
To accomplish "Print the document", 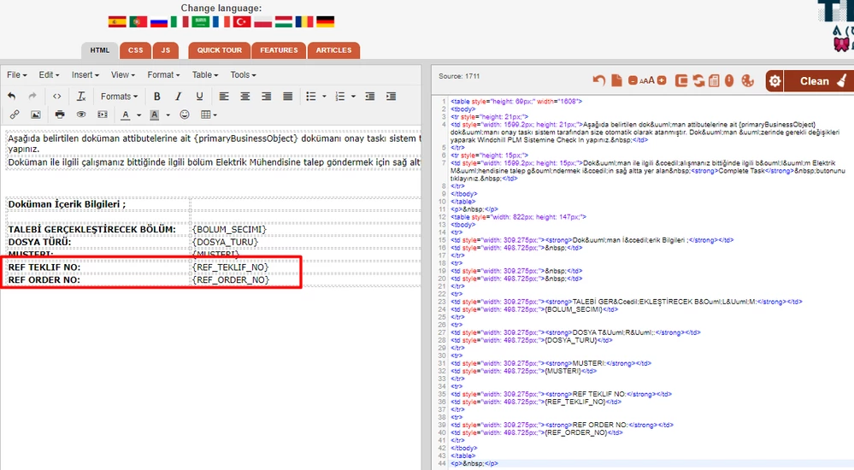I will coord(60,115).
